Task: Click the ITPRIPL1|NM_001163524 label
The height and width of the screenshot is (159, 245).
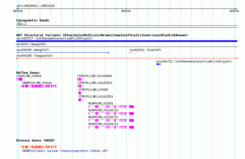Action: 96,96
